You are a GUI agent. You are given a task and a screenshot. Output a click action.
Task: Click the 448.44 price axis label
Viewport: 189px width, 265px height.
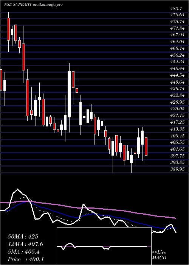[177, 69]
